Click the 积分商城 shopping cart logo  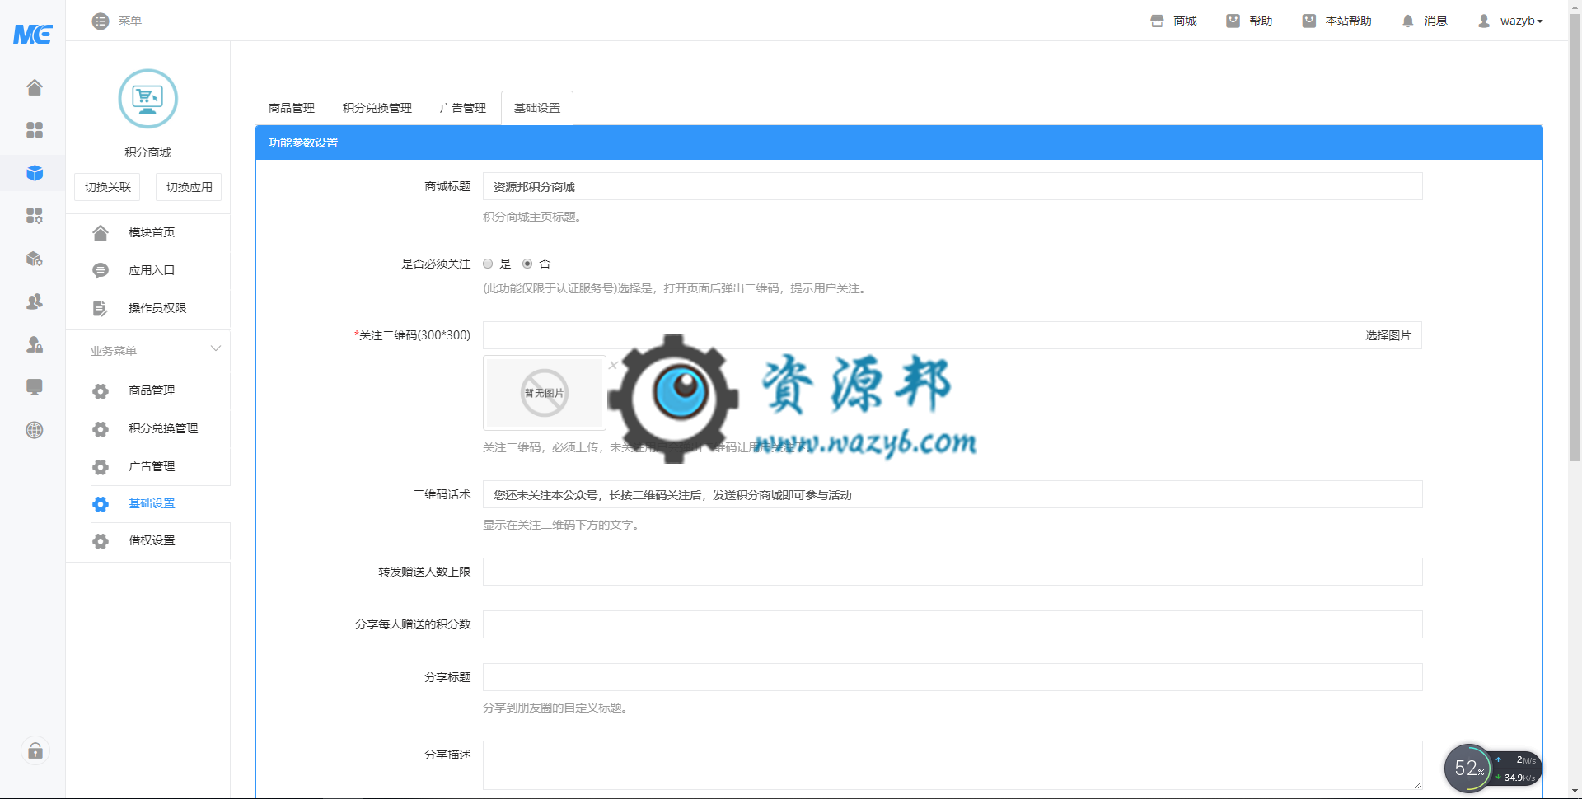[x=148, y=99]
